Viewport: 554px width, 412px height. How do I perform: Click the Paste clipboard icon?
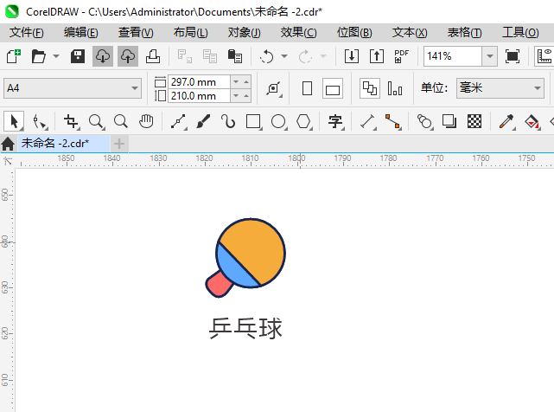click(x=234, y=56)
